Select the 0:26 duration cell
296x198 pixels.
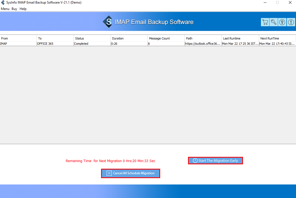tap(129, 44)
